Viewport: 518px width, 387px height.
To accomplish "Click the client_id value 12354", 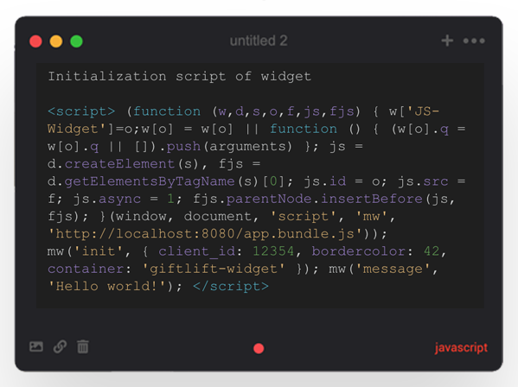I will click(x=273, y=251).
